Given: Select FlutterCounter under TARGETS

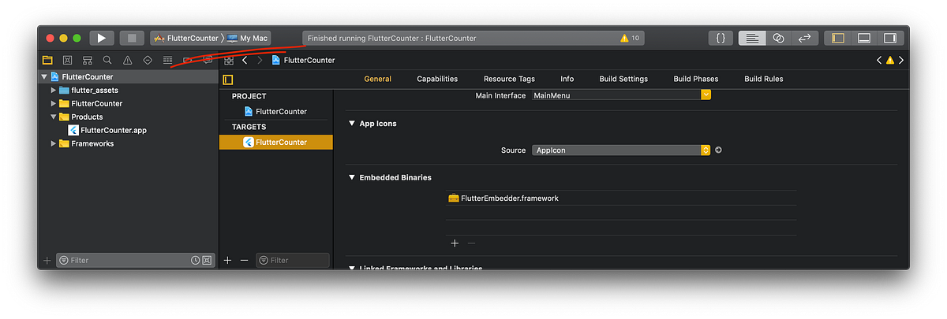Looking at the screenshot, I should [276, 142].
